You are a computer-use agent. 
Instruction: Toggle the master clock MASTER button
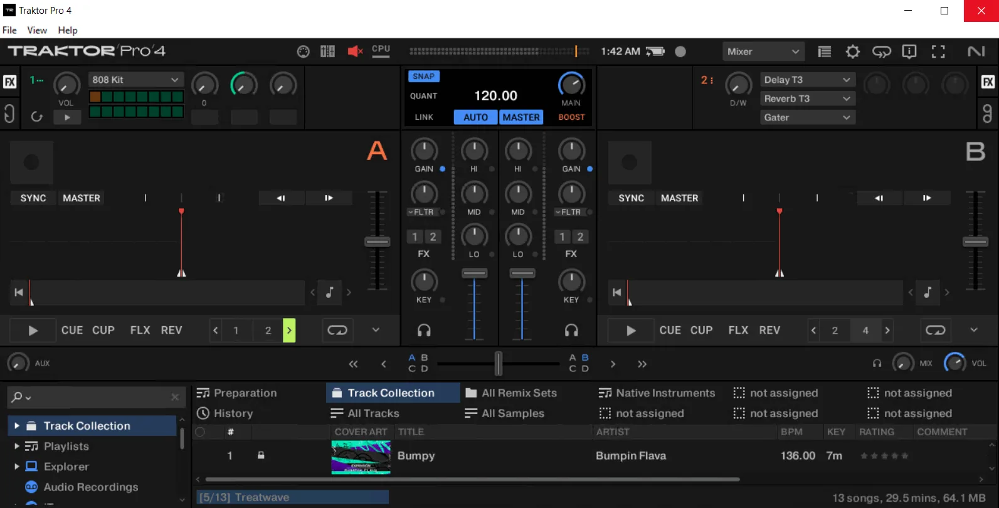pyautogui.click(x=521, y=117)
